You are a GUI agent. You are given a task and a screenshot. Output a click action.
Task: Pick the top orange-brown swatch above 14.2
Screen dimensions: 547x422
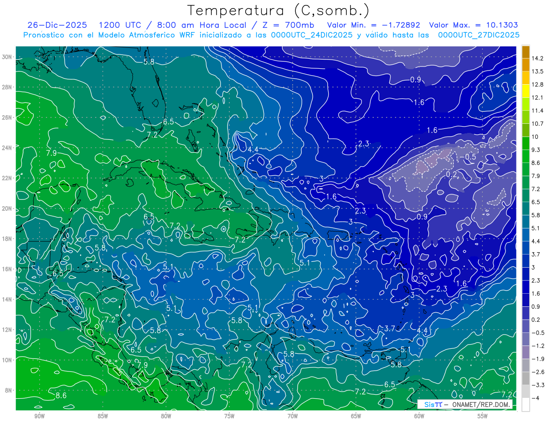[x=526, y=52]
